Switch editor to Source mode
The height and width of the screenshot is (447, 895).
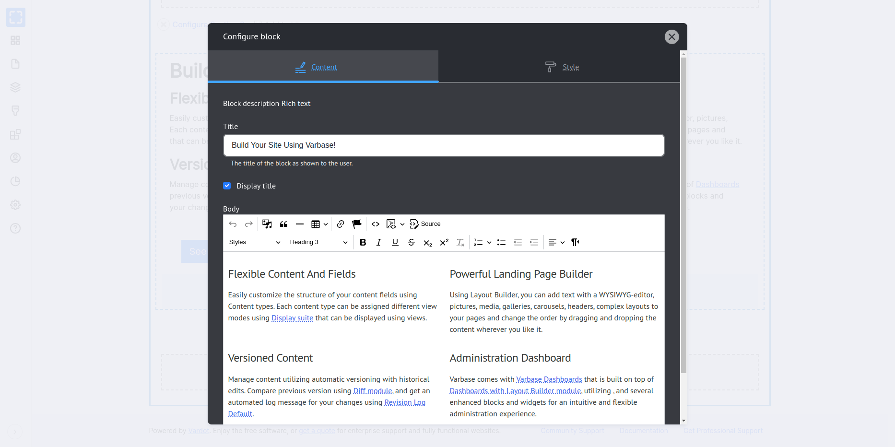[x=425, y=224]
